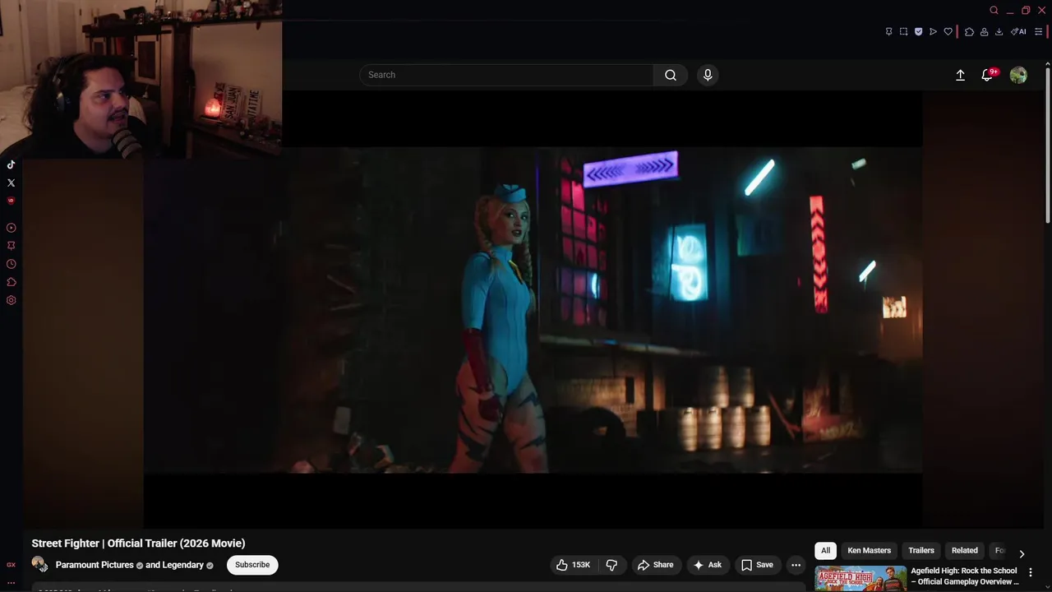1052x592 pixels.
Task: Click the YouTube search magnifier button
Action: [x=671, y=75]
